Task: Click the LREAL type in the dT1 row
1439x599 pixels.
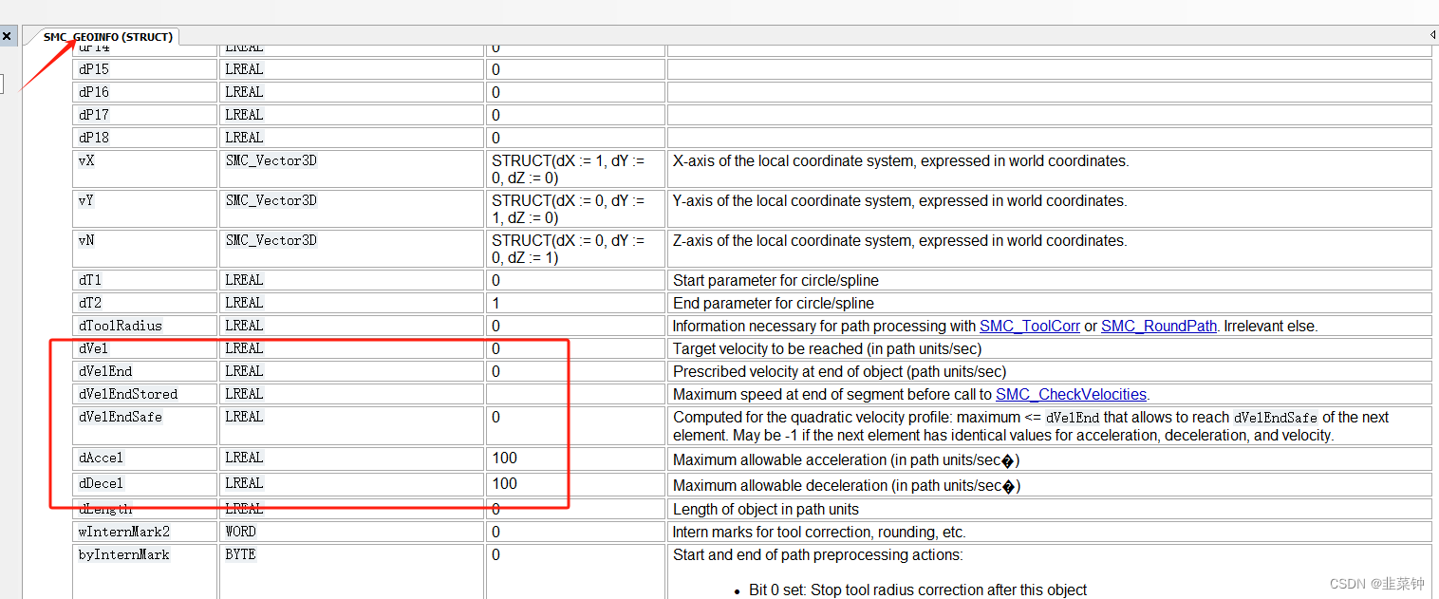Action: click(244, 280)
